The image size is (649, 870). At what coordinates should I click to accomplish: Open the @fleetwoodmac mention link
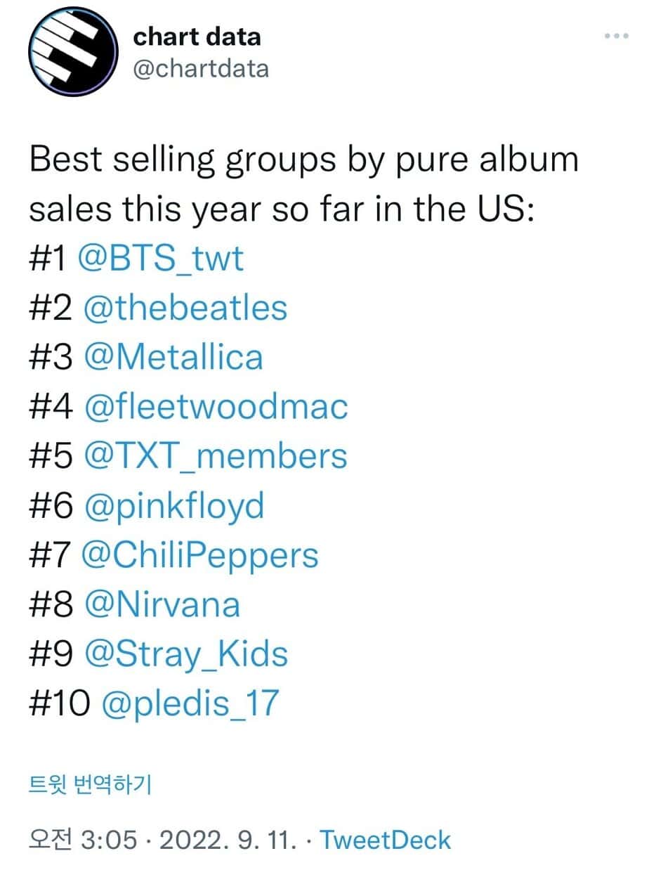(216, 406)
